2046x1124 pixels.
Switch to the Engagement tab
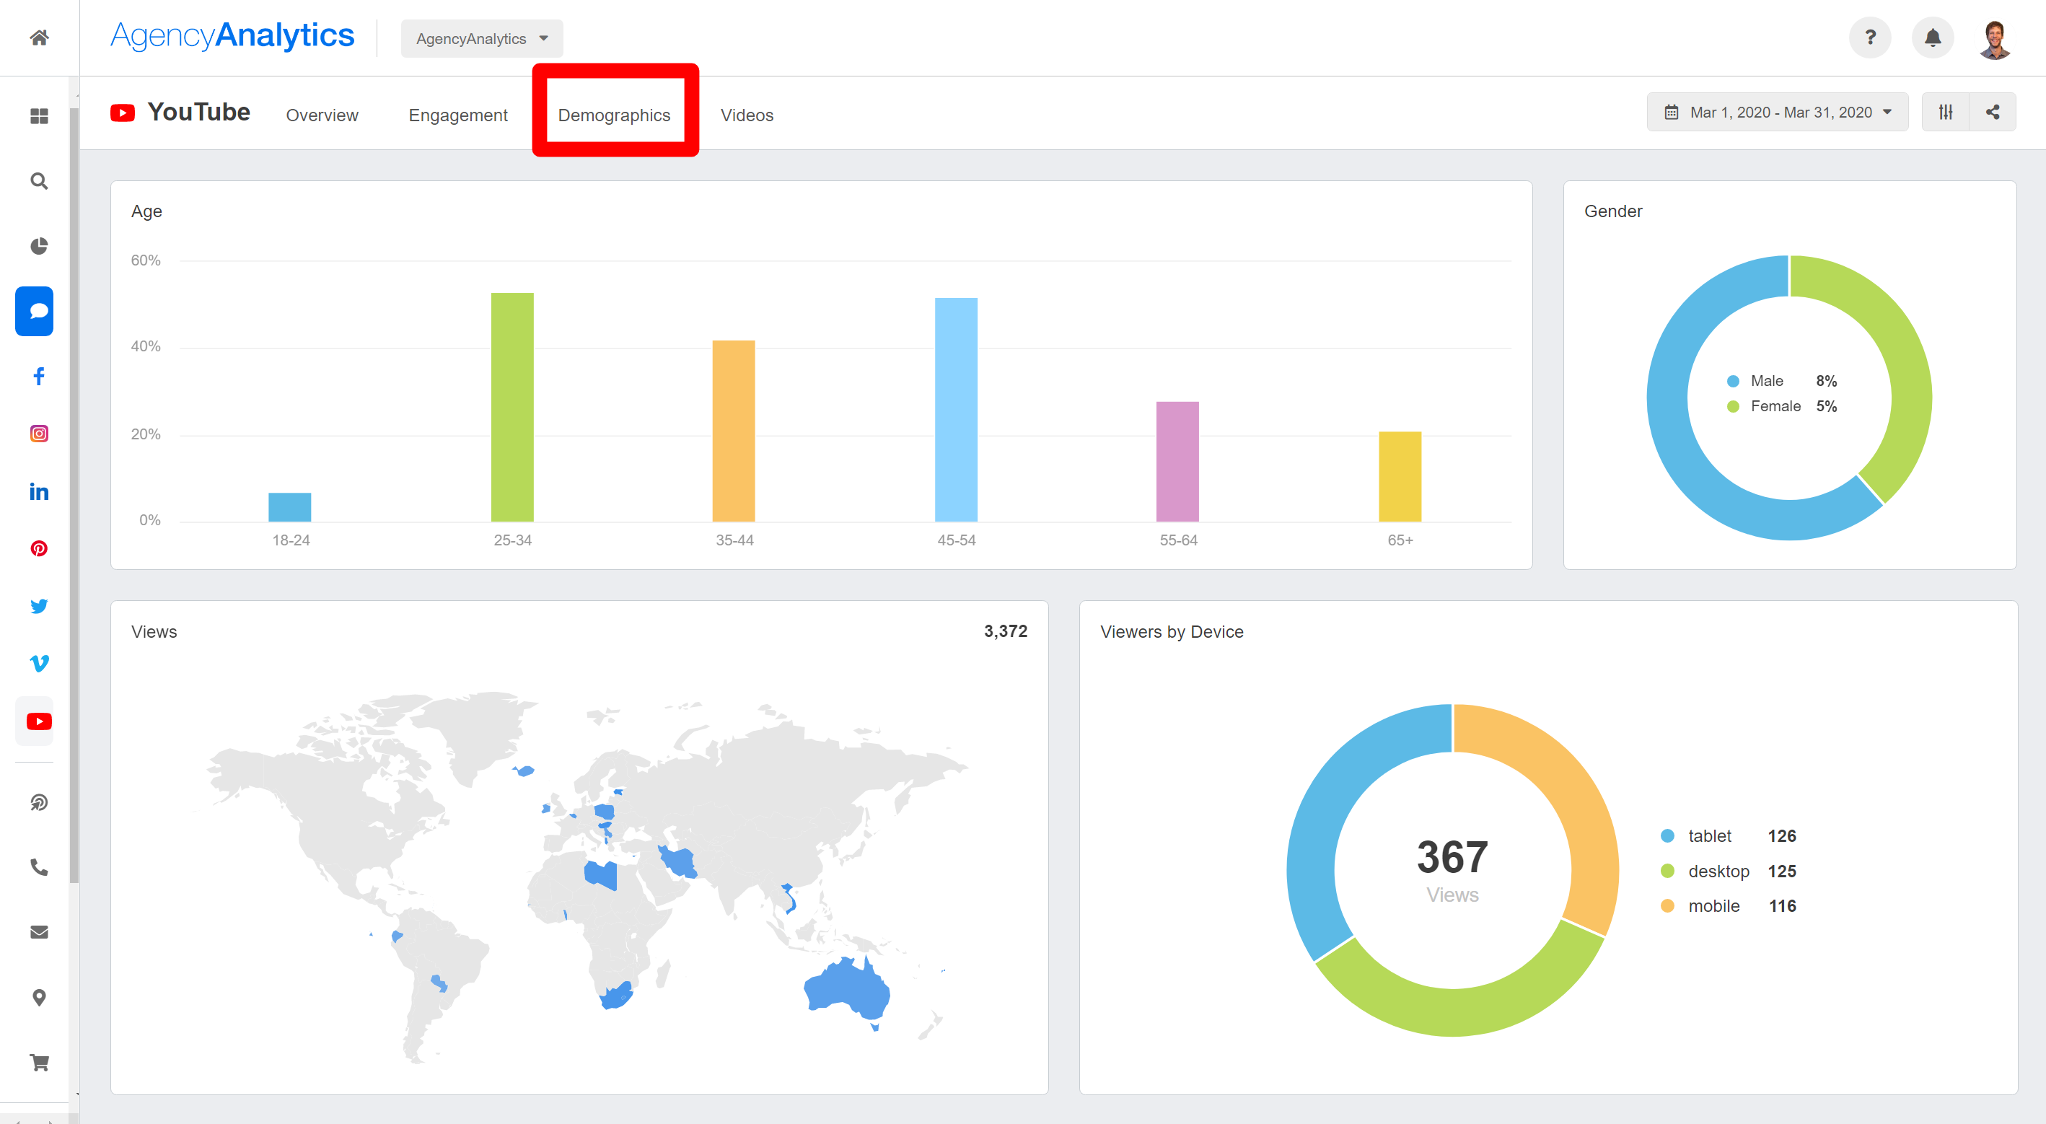click(457, 115)
